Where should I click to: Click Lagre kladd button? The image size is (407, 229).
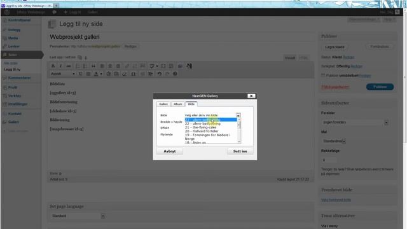(x=335, y=47)
